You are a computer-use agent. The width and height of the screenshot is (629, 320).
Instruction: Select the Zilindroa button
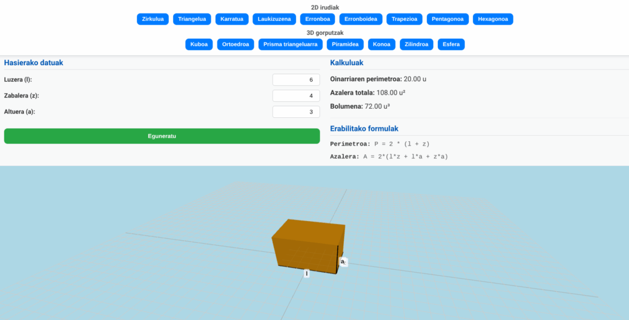coord(416,44)
